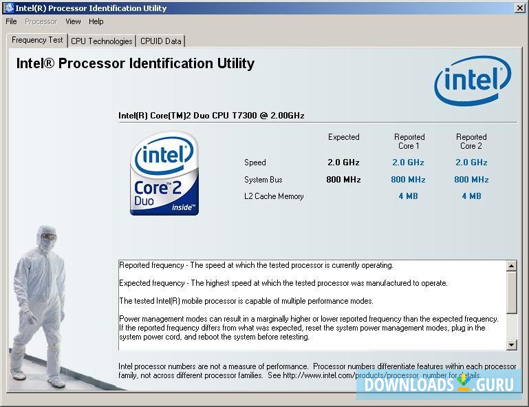Click the description box scrollbar thumb
Screen dimensions: 529x407
pyautogui.click(x=511, y=292)
